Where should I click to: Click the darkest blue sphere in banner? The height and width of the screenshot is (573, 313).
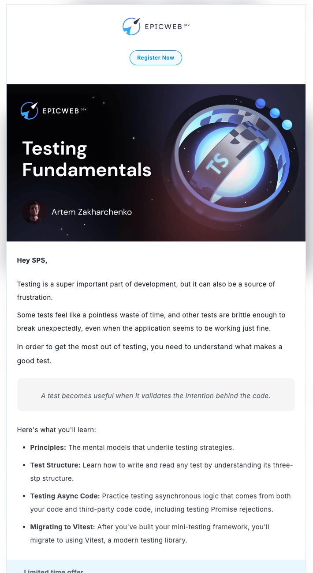coord(261,103)
